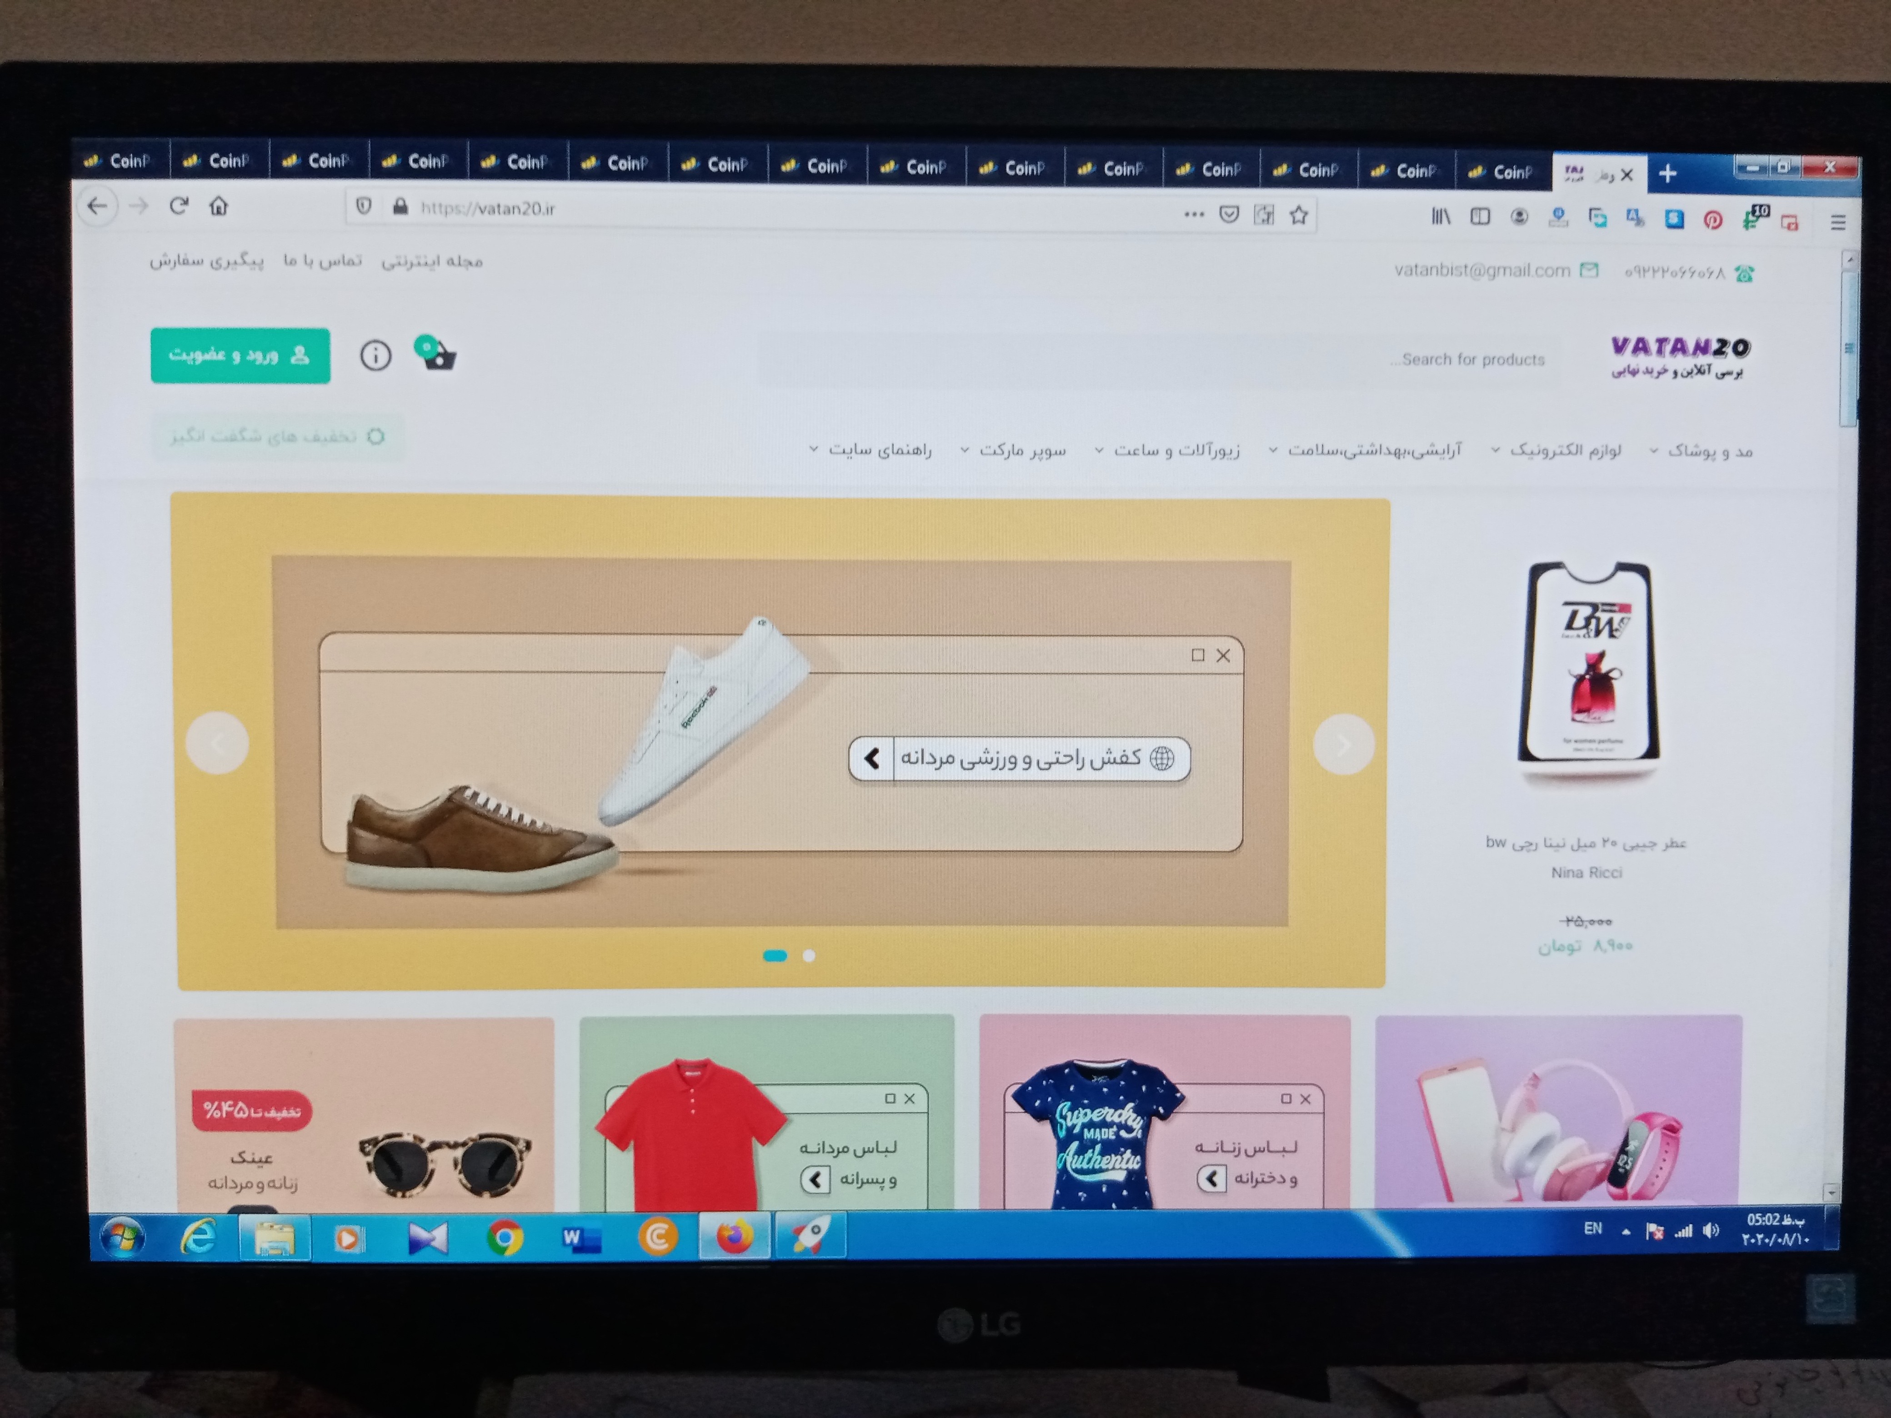The width and height of the screenshot is (1891, 1418).
Task: Click the info circle icon
Action: point(375,354)
